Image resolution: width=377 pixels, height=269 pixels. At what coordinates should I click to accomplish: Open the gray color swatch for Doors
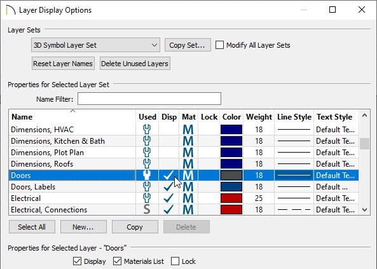[231, 175]
